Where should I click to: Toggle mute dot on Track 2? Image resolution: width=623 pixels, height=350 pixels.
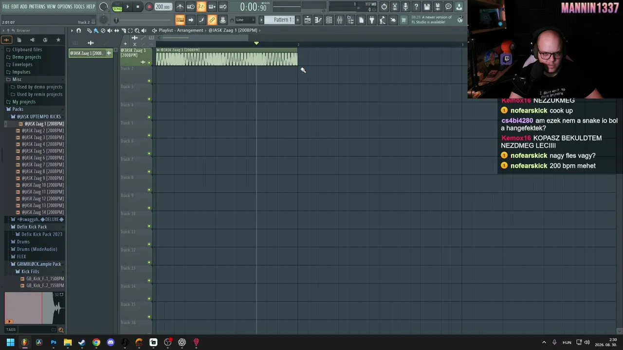[x=149, y=81]
